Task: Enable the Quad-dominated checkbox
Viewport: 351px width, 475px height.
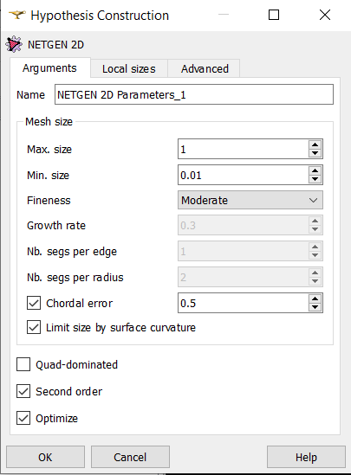Action: tap(23, 364)
